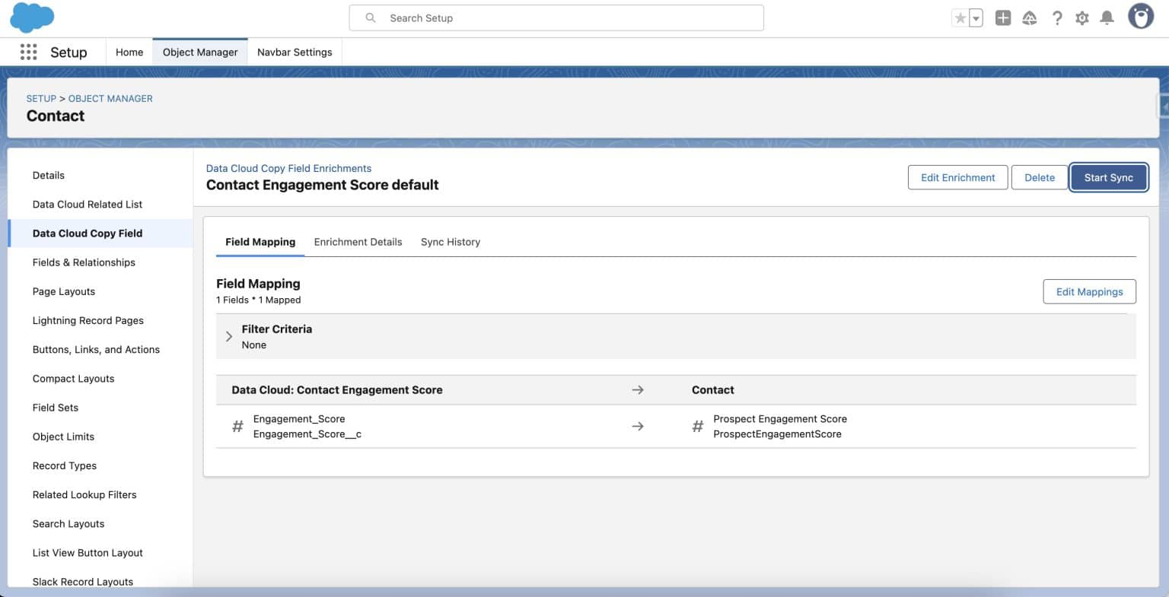Open Object Limits in sidebar
The width and height of the screenshot is (1169, 597).
pos(63,437)
